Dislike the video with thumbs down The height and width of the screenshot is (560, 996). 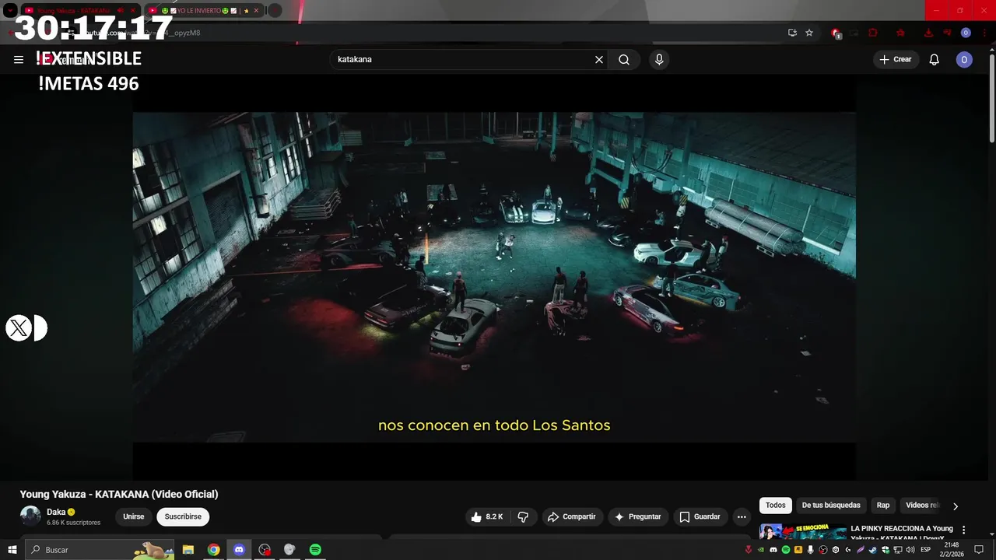tap(523, 516)
